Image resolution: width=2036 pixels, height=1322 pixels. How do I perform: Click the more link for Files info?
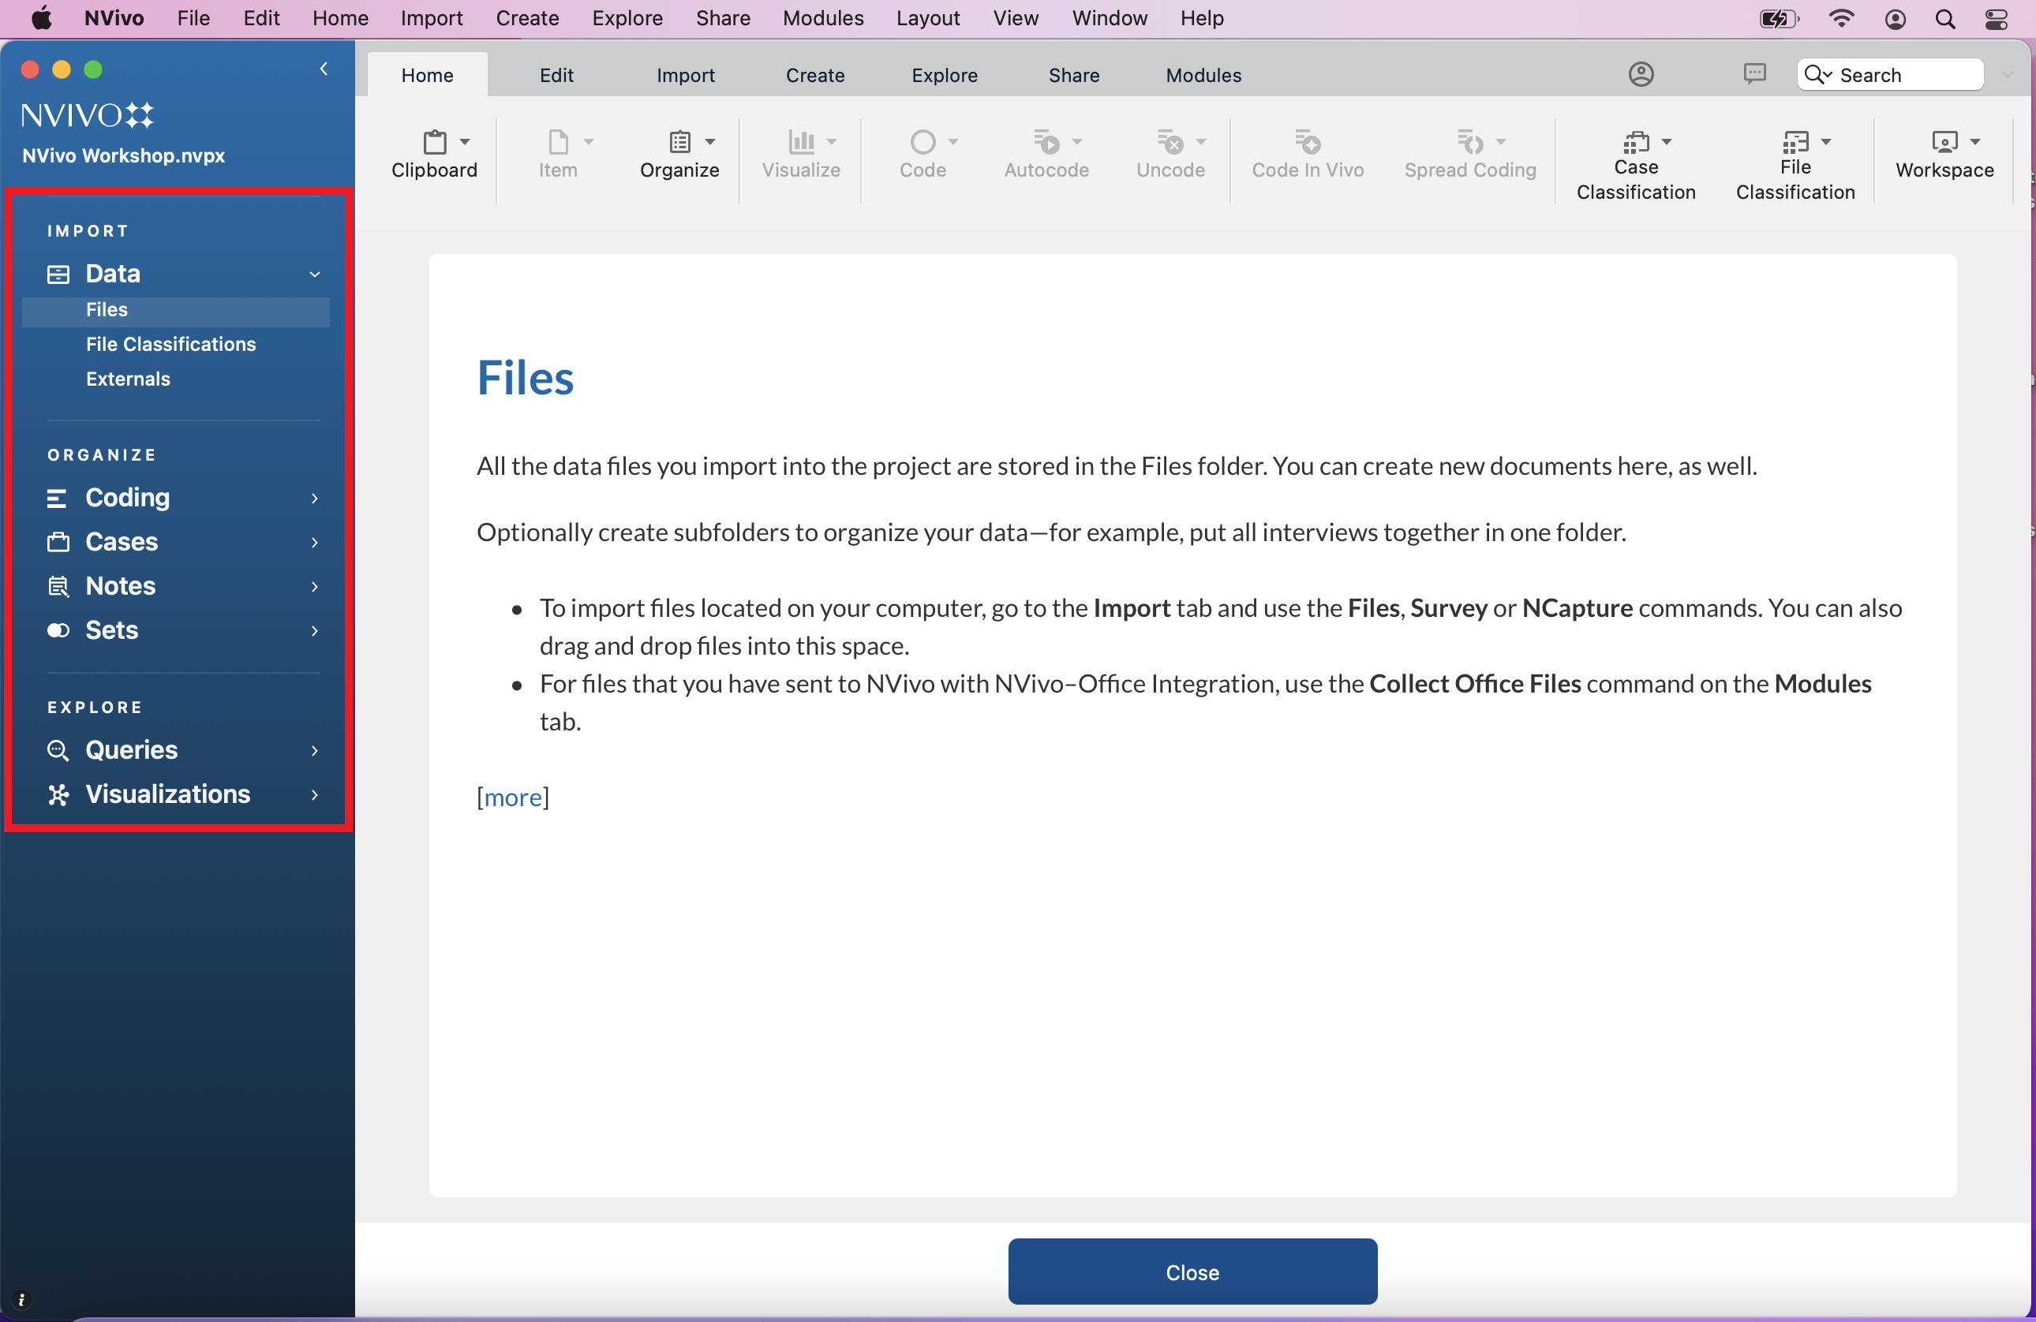click(x=514, y=797)
